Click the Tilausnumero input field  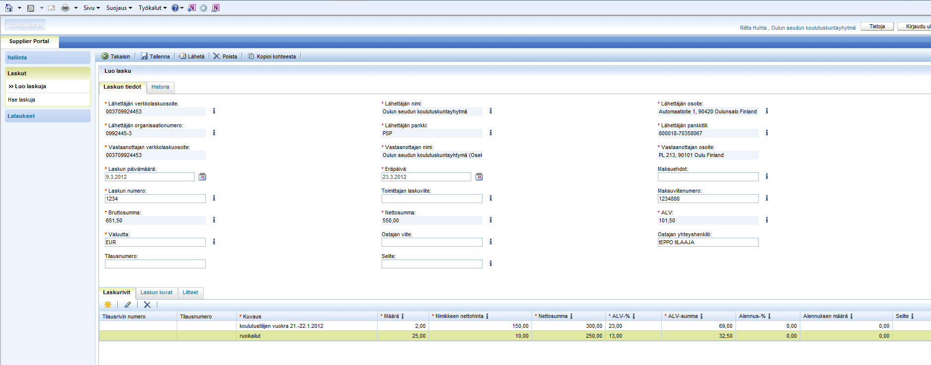click(x=155, y=264)
